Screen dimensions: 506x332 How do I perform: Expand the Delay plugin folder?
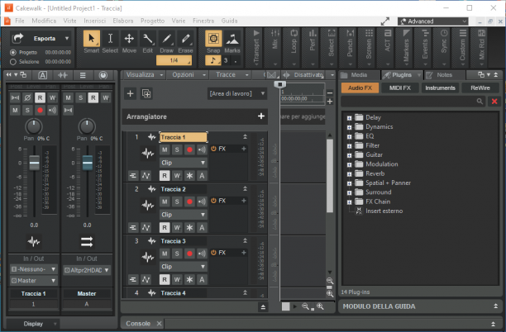point(349,118)
